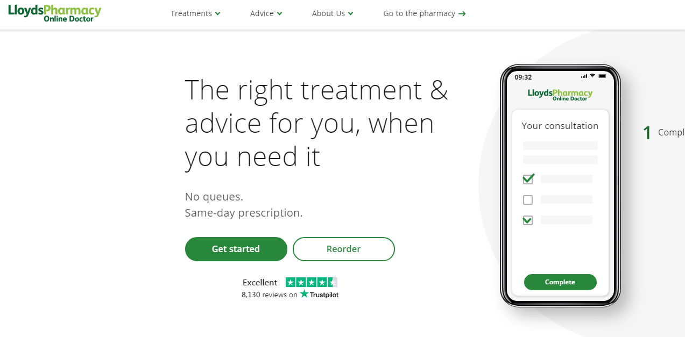Click the Reorder button
Viewport: 685px width, 337px height.
(344, 249)
